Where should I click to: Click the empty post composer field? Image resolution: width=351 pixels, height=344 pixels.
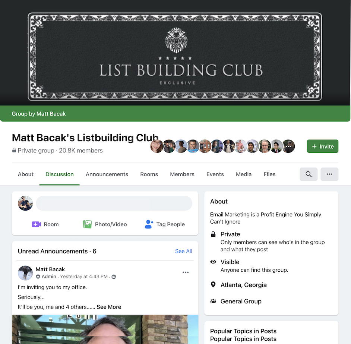pos(114,203)
